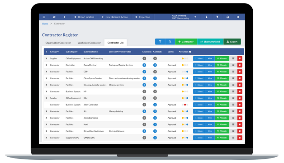This screenshot has width=284, height=163.
Task: Expand the IBM row
Action: pos(47,98)
